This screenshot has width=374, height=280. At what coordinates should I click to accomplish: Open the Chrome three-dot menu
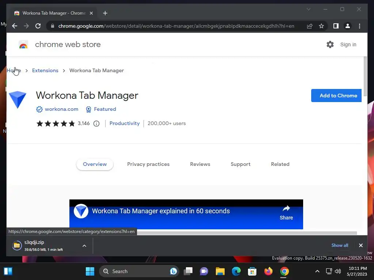(359, 26)
